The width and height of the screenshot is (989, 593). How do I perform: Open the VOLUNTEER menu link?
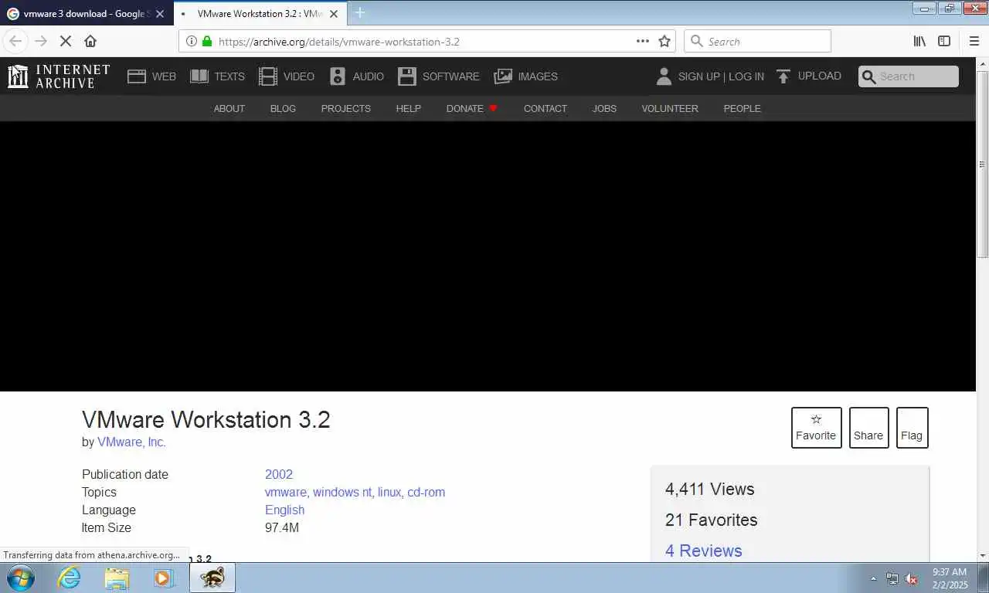click(x=670, y=109)
